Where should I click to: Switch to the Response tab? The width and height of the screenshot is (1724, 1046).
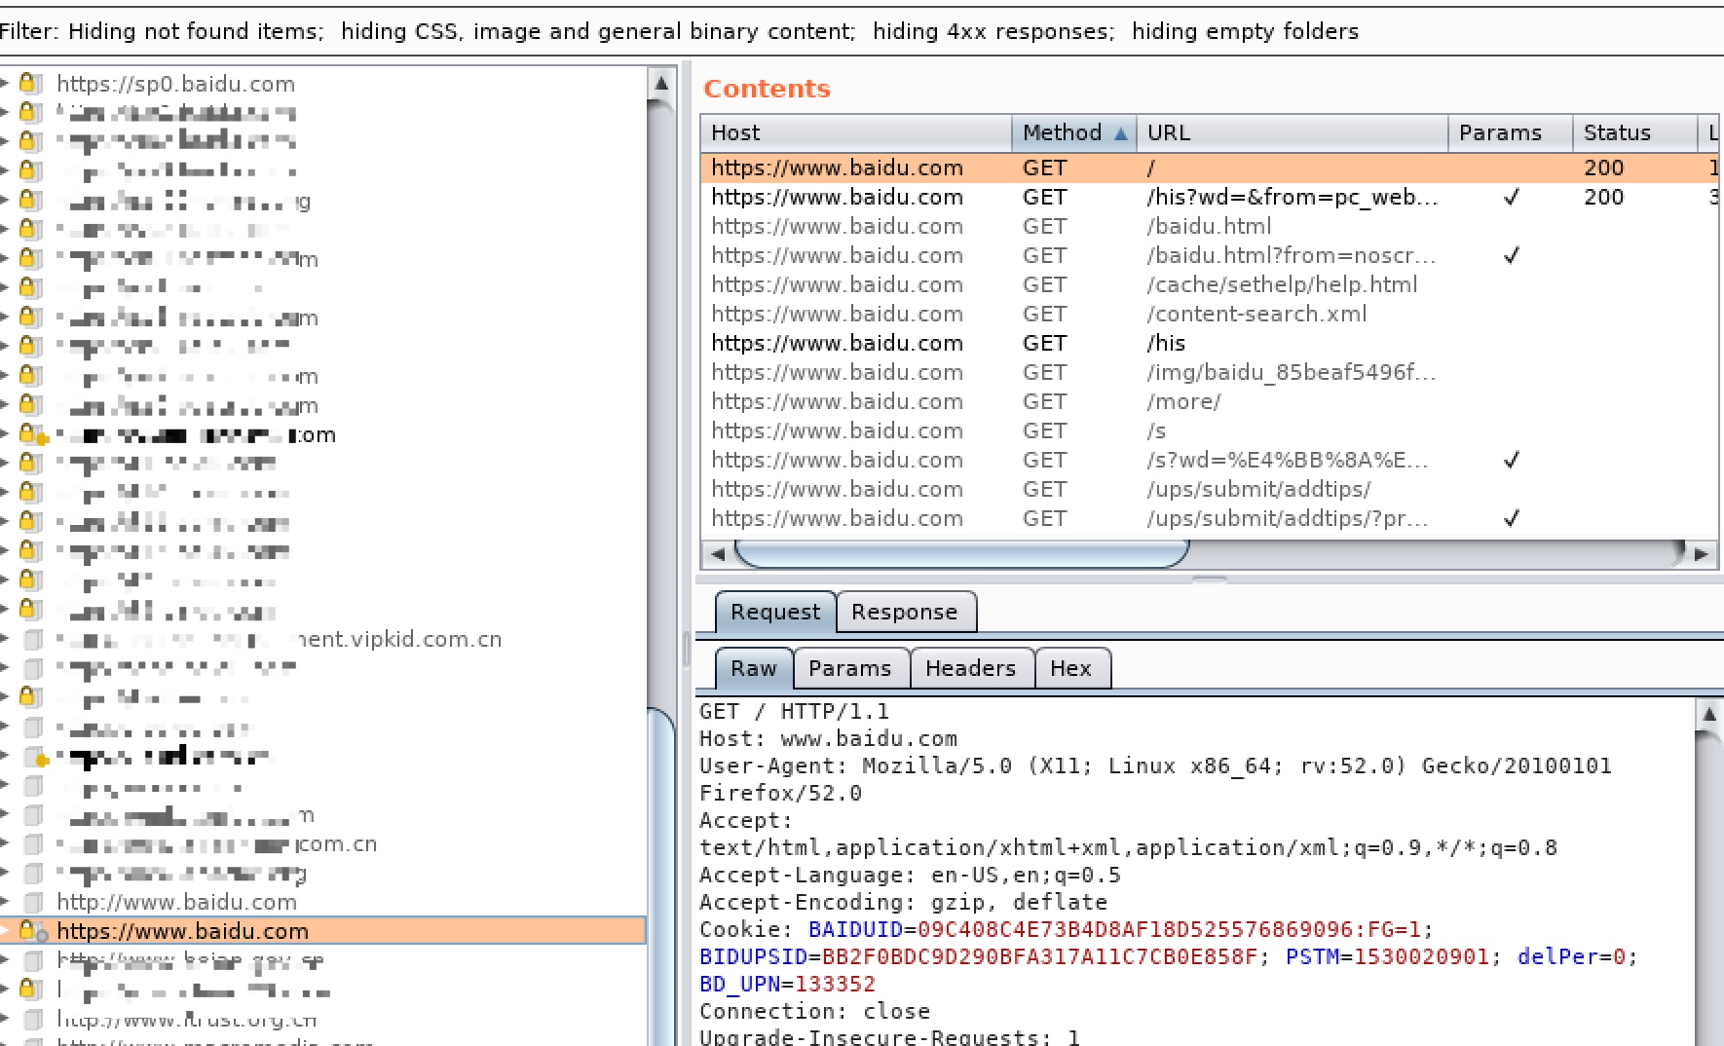(905, 612)
